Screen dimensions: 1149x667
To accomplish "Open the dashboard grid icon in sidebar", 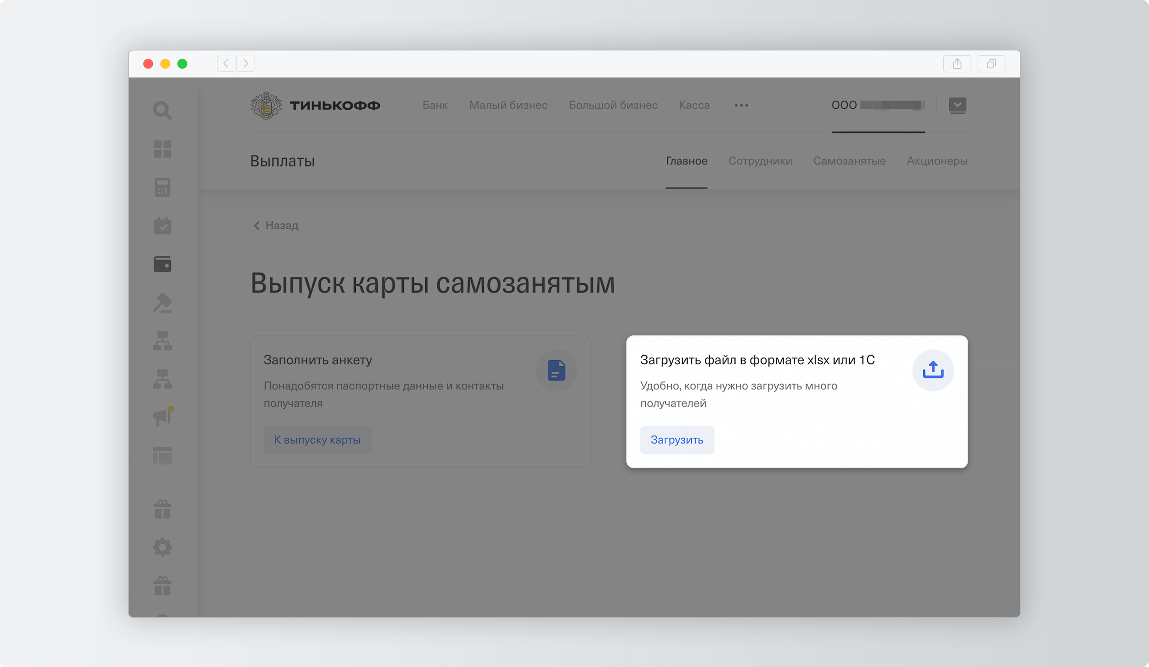I will click(162, 149).
